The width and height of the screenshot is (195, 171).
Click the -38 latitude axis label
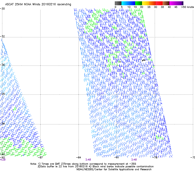tap(2, 124)
